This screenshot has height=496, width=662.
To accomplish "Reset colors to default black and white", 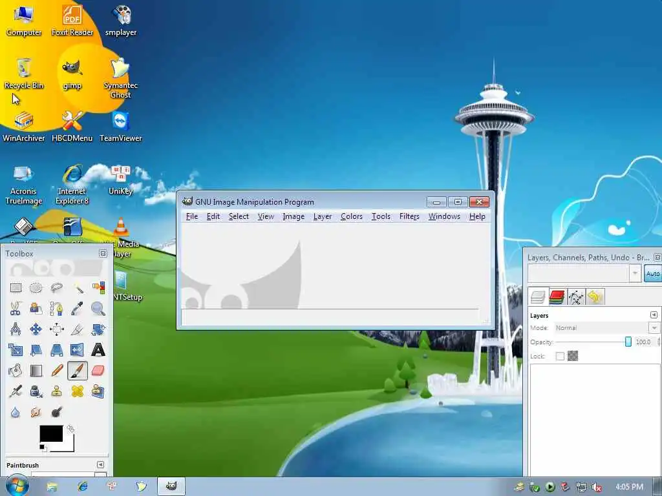I will point(43,448).
